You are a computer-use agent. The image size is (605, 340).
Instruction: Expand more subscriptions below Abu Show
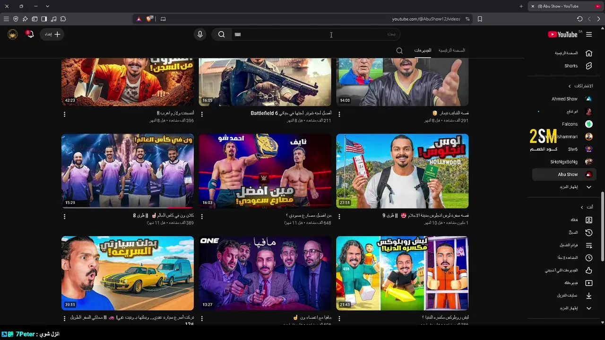click(573, 187)
